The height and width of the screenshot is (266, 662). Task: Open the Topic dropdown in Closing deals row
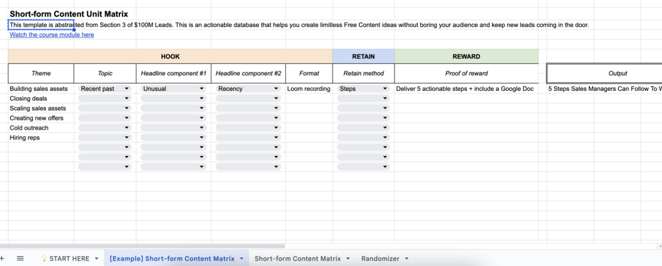click(x=126, y=99)
